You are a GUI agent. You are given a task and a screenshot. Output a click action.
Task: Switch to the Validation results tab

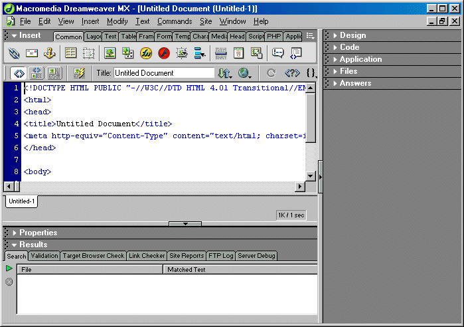(44, 256)
